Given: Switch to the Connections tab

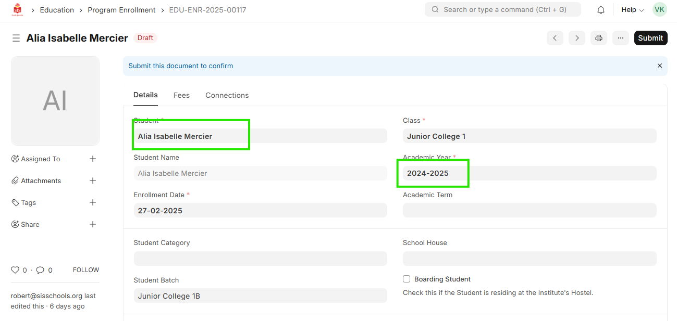Looking at the screenshot, I should (x=227, y=95).
